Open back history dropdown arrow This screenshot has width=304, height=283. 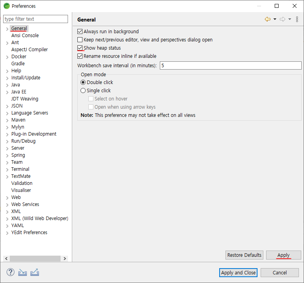coord(275,19)
